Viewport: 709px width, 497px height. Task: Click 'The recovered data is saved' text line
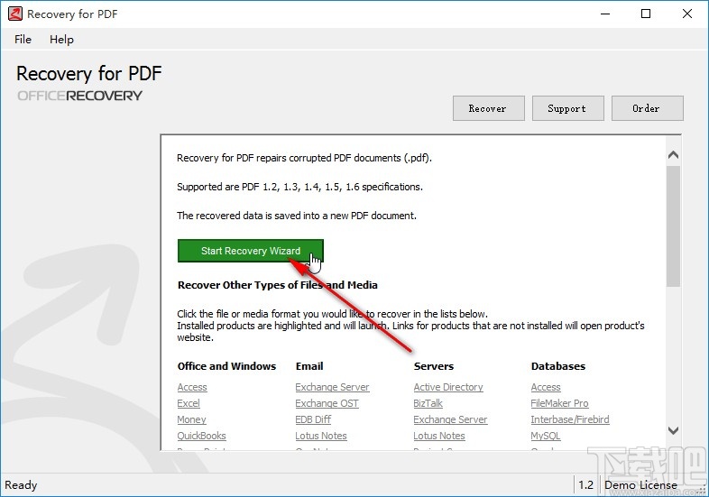click(x=297, y=216)
